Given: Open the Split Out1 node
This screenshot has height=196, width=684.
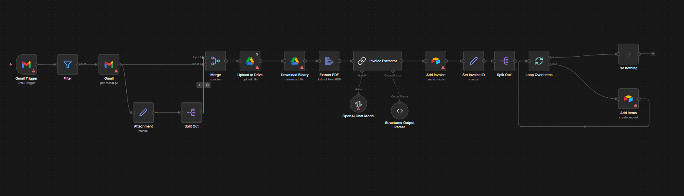Looking at the screenshot, I should (505, 61).
